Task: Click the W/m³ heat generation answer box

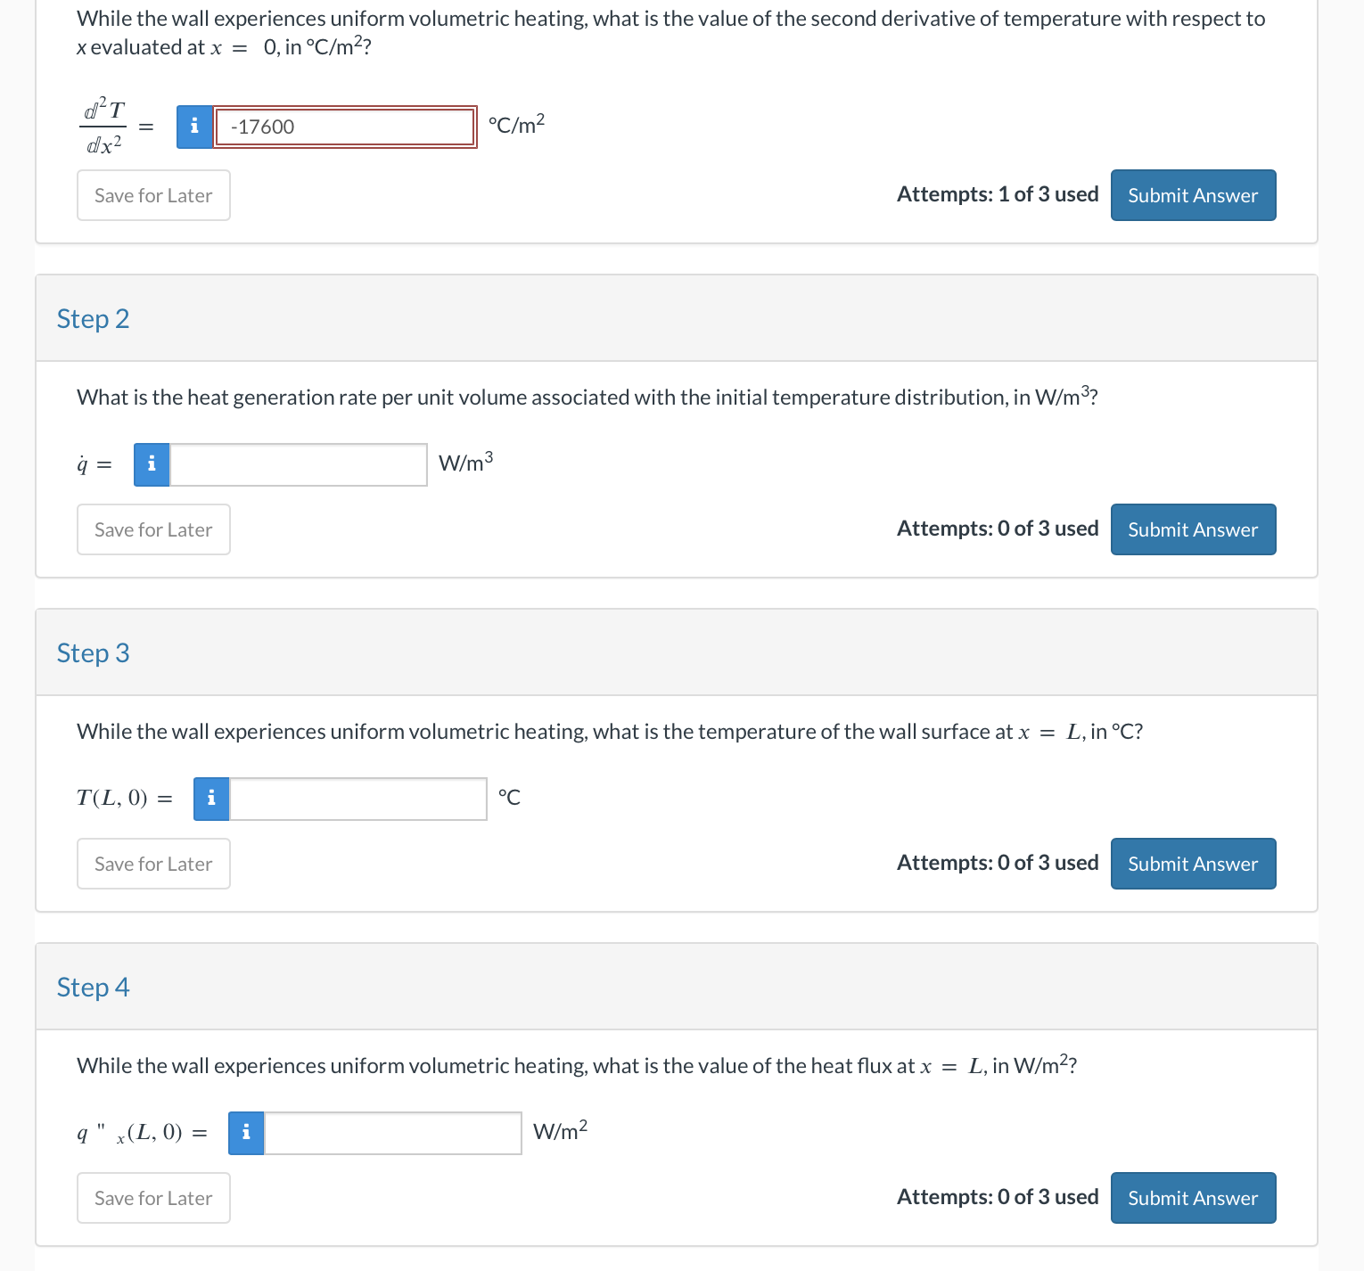Action: pos(299,464)
